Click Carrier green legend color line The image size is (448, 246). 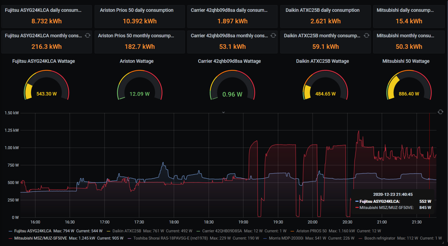[198, 231]
